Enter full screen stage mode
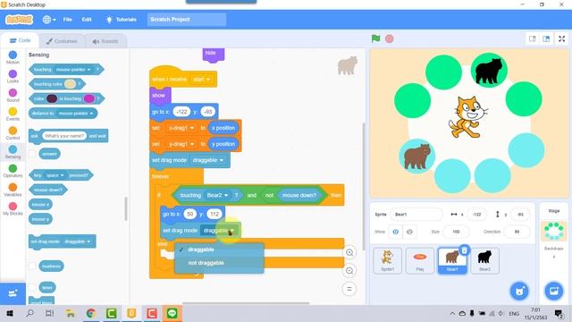This screenshot has width=572, height=322. point(562,38)
